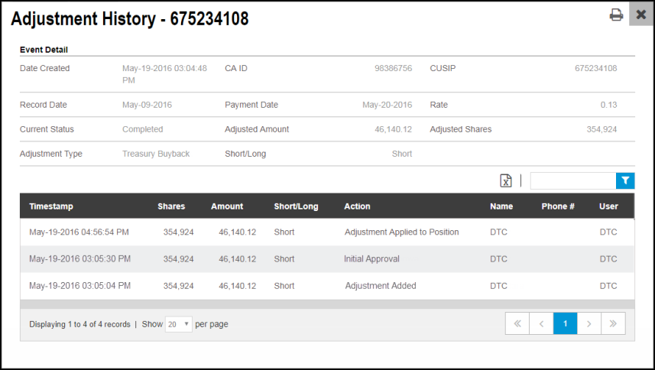The width and height of the screenshot is (655, 370).
Task: Click Rate value 0.13
Action: [x=608, y=105]
